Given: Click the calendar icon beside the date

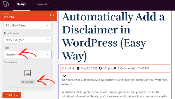Looking at the screenshot, I should pyautogui.click(x=78, y=68).
